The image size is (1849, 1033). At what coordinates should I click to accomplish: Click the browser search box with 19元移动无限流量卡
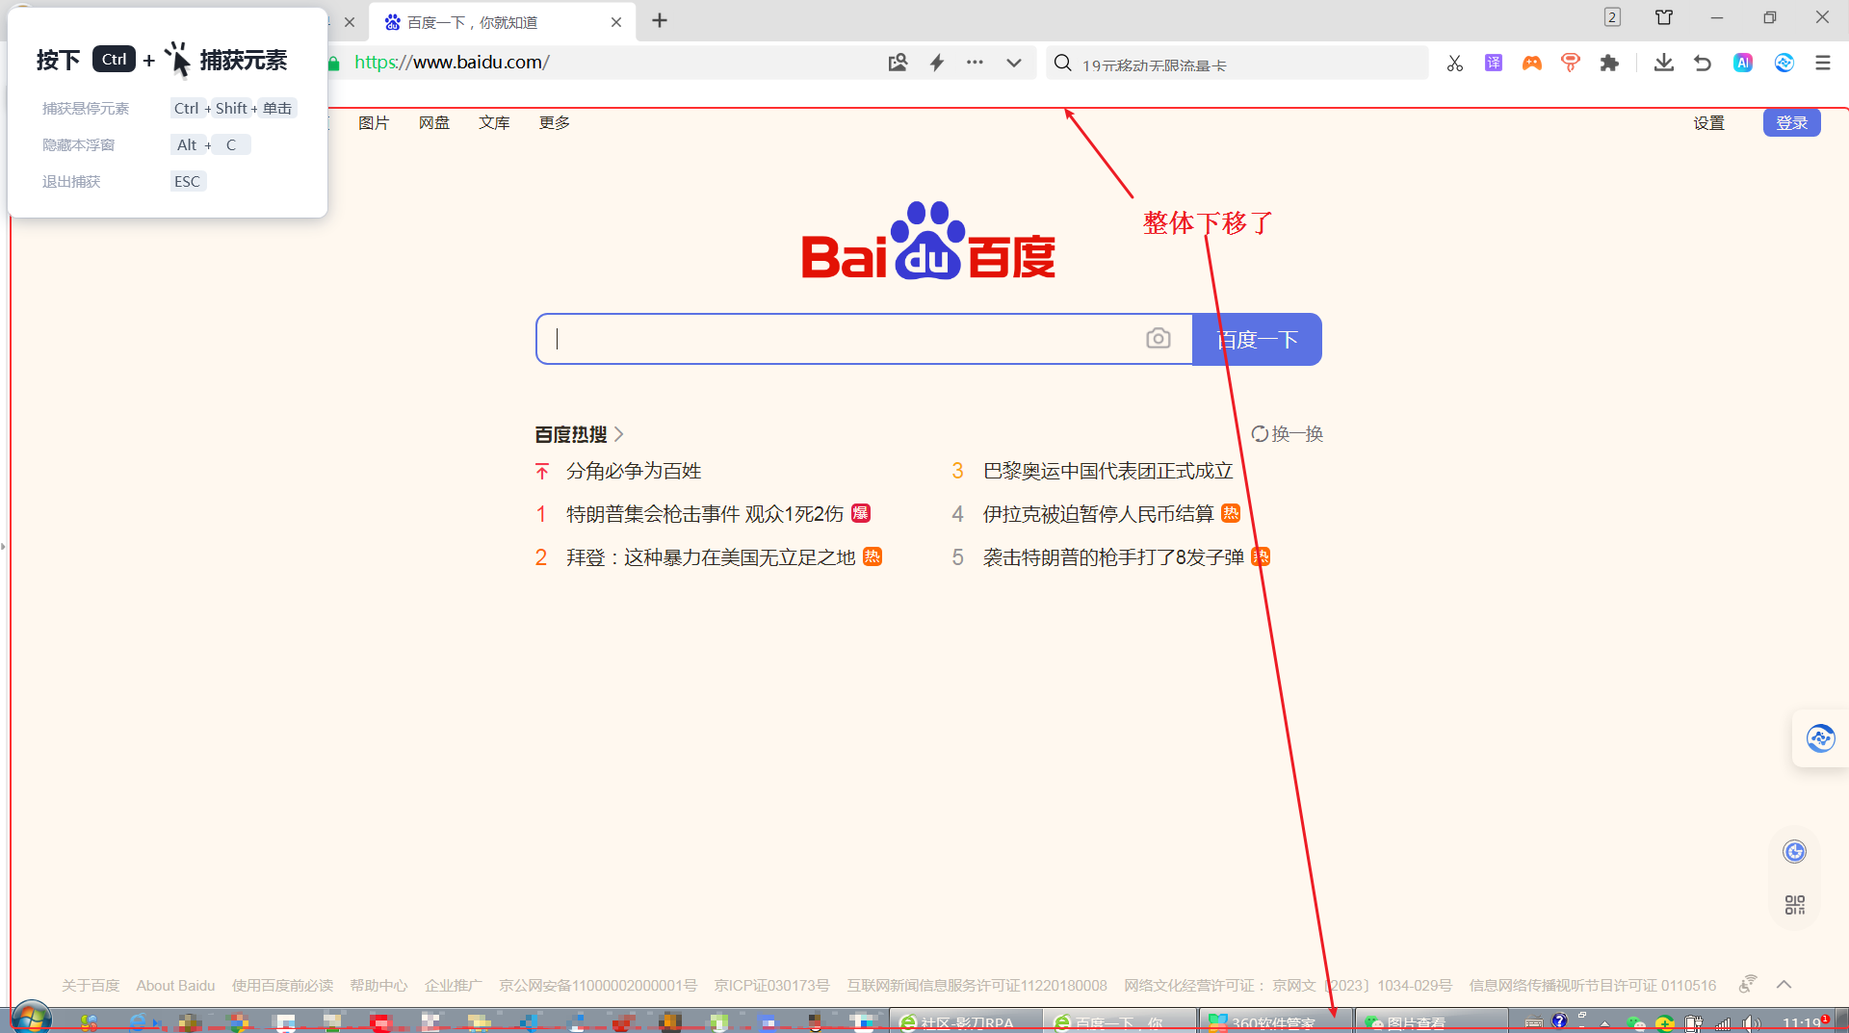[x=1237, y=64]
